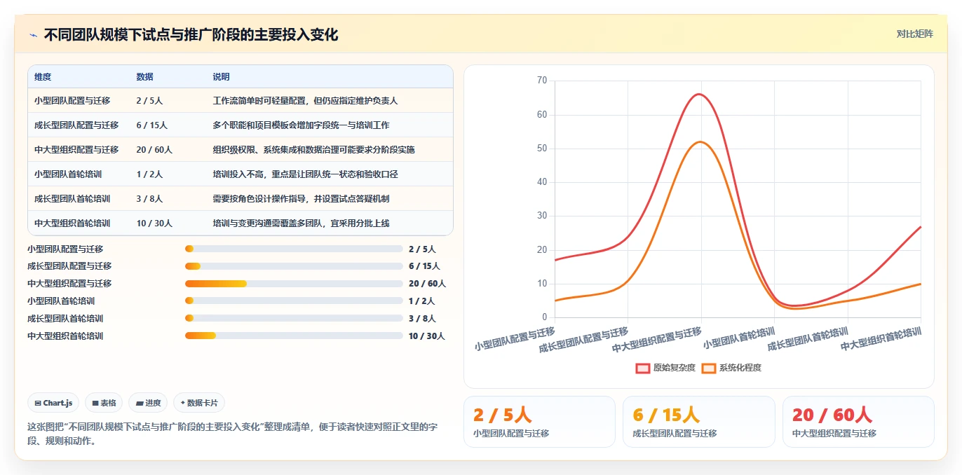Screen dimensions: 962x475
Task: Click table cell 2 / 5人
Action: click(149, 101)
